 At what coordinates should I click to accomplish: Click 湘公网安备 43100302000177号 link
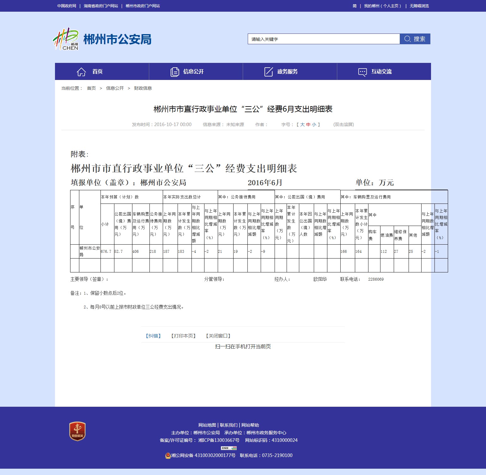[x=203, y=455]
